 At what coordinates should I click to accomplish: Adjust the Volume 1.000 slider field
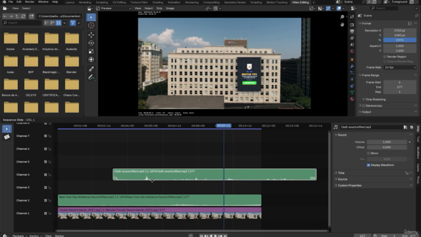click(x=387, y=142)
